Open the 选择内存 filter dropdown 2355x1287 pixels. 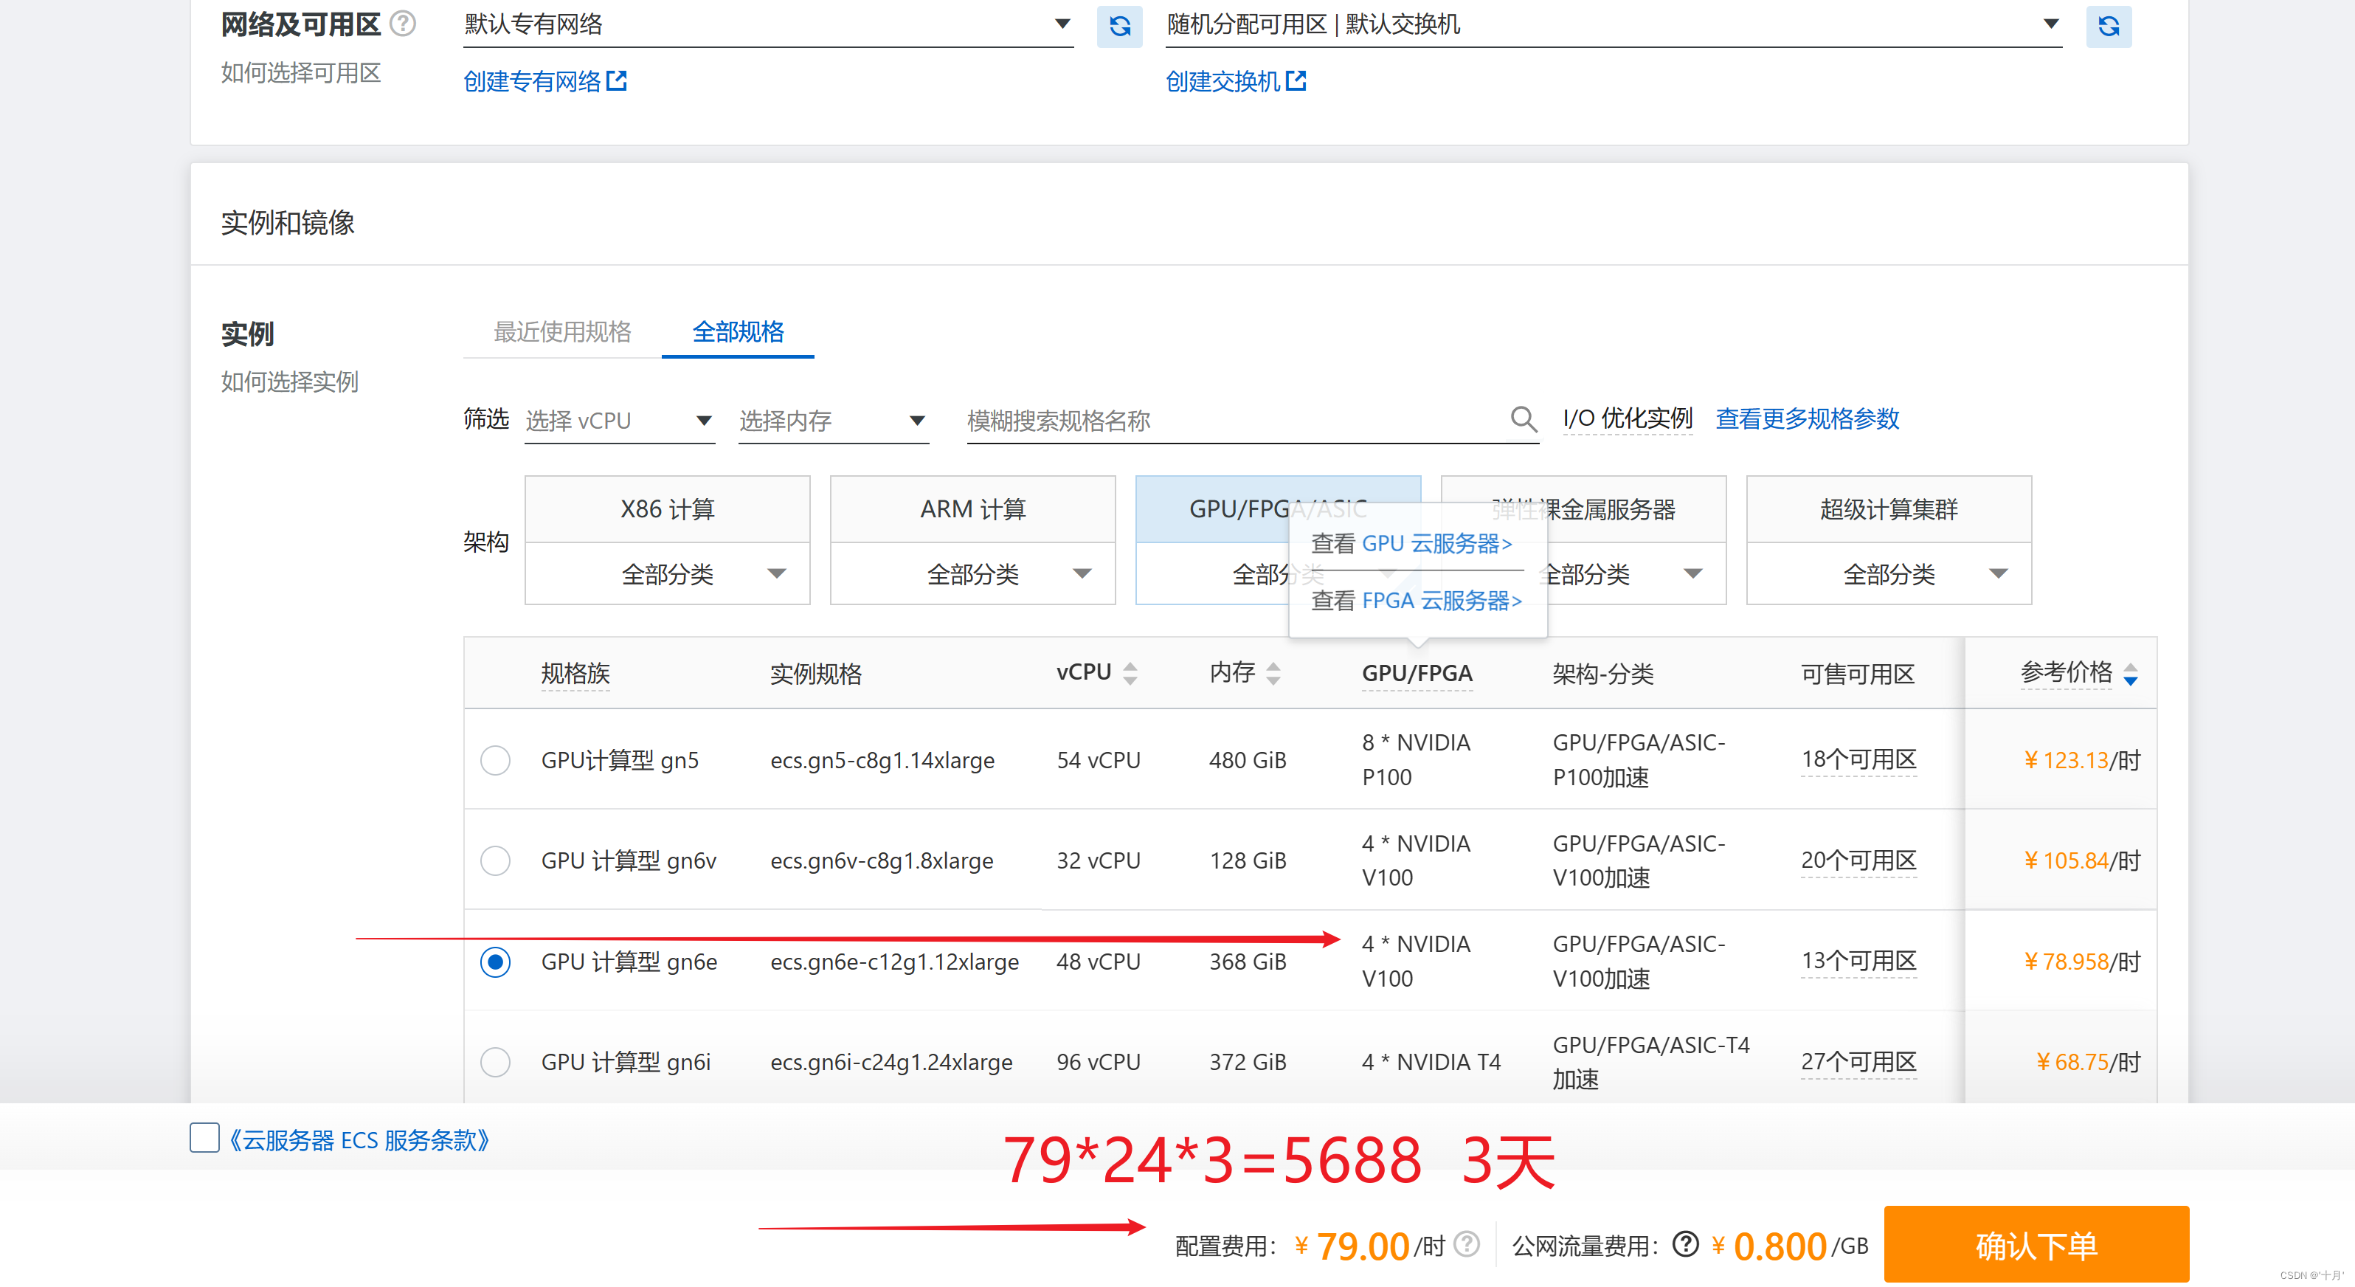[x=832, y=421]
